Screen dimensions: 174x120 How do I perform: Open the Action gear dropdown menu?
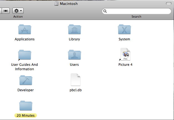pyautogui.click(x=18, y=11)
